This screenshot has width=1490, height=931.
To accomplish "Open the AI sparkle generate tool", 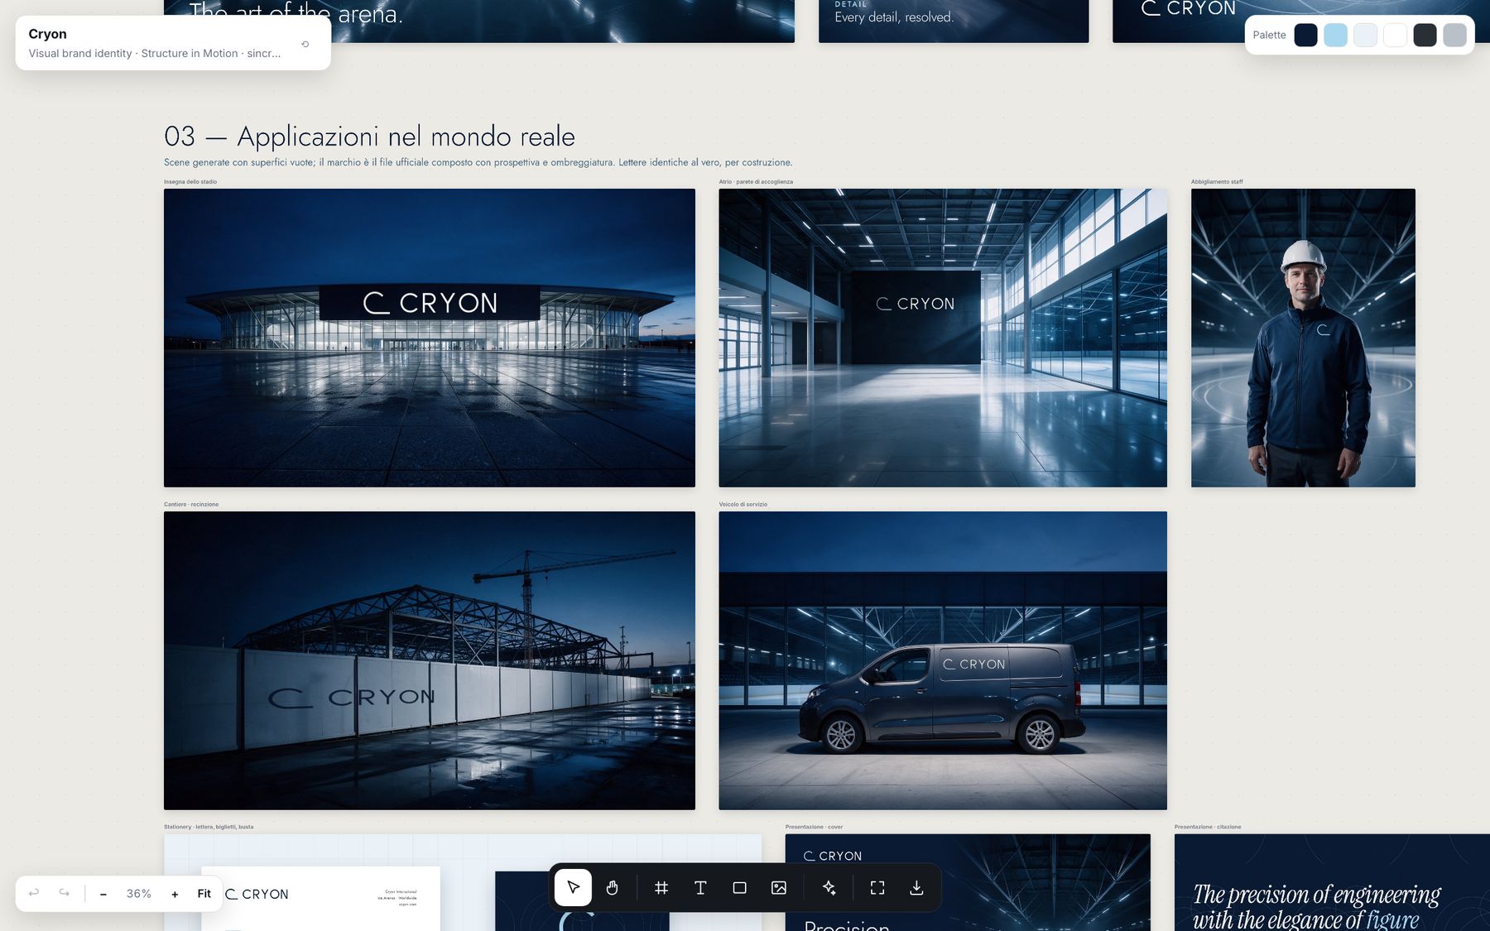I will point(829,887).
